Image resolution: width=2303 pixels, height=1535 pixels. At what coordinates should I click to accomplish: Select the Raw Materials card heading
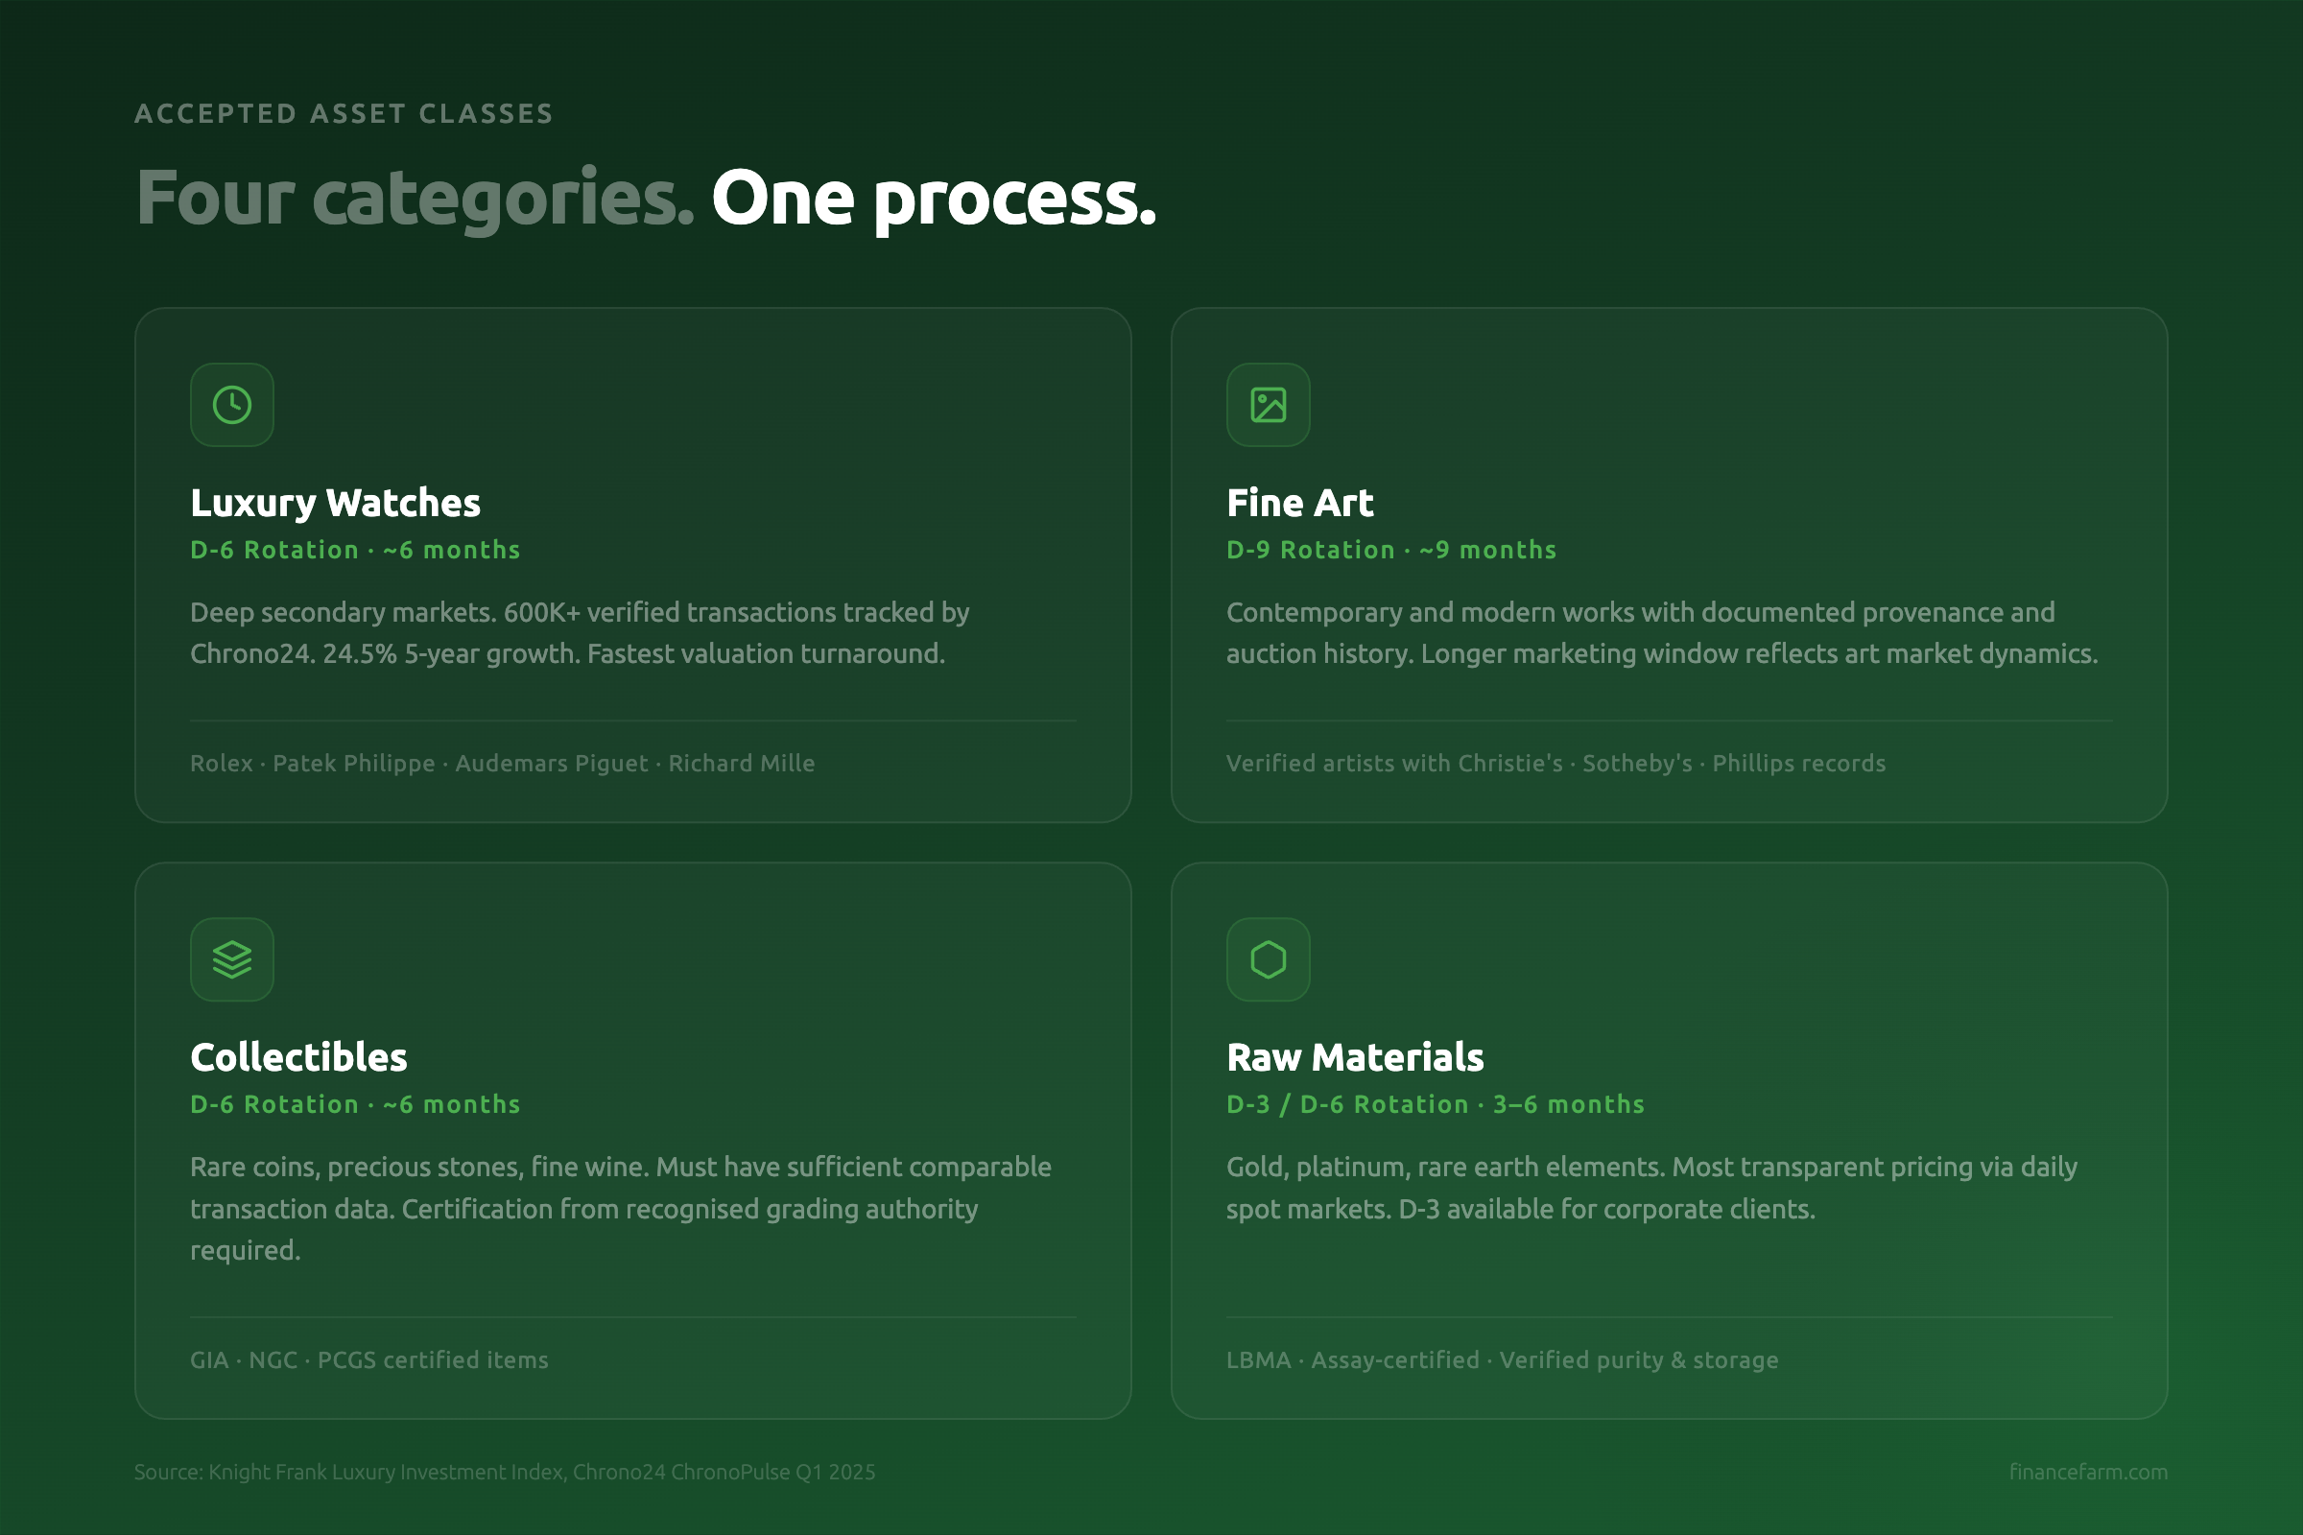[1355, 1057]
